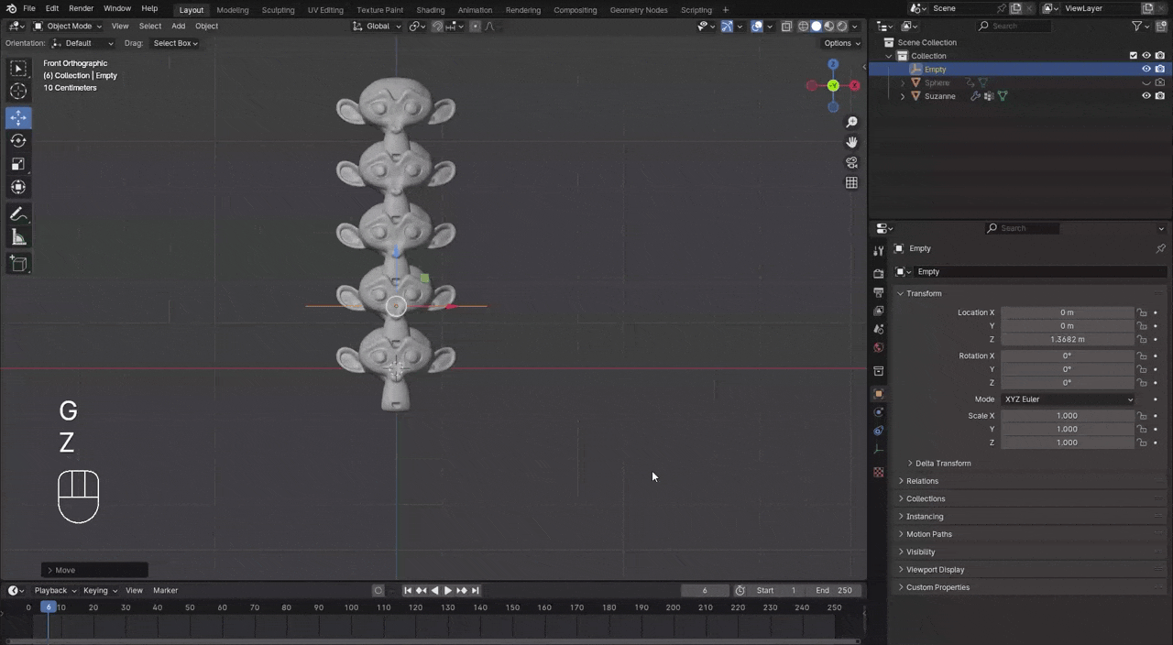Click the Add Cube tool
Screen dimensions: 1173x645
(x=18, y=264)
